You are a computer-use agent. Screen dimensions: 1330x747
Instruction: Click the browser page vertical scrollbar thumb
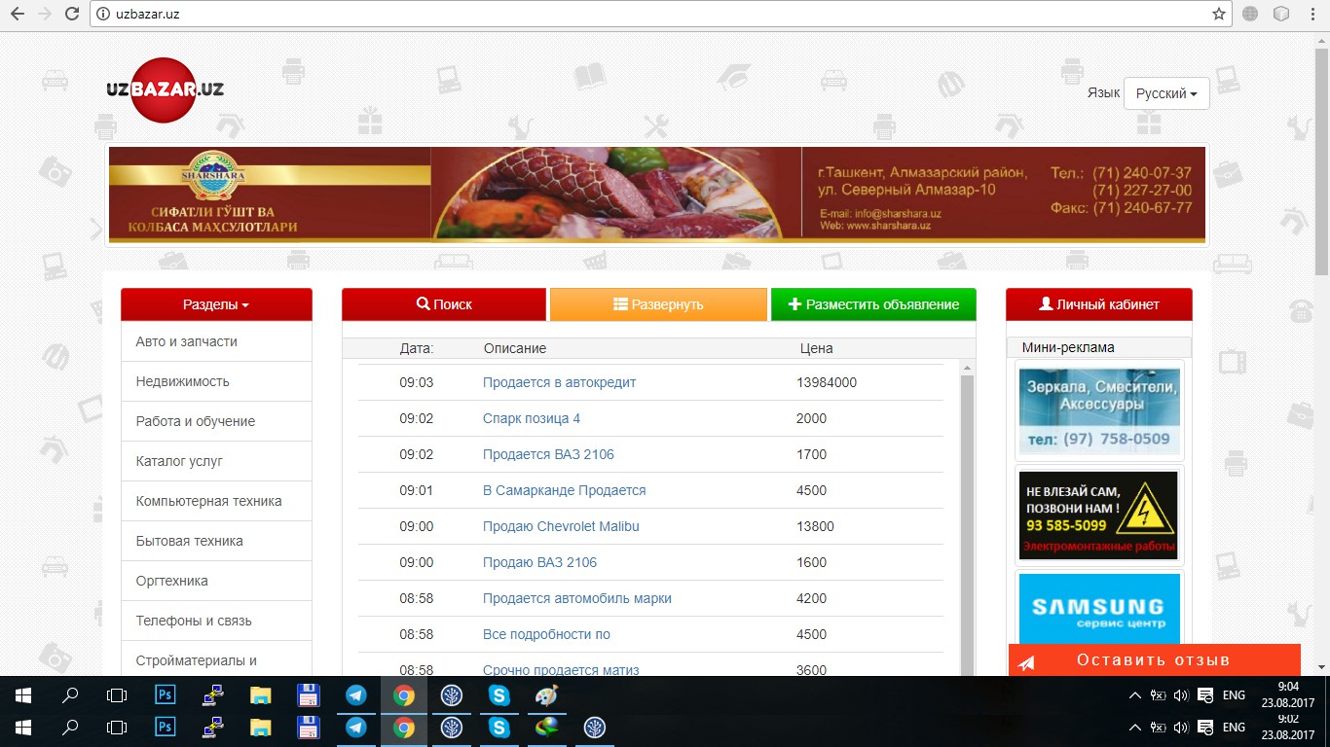pyautogui.click(x=1321, y=160)
